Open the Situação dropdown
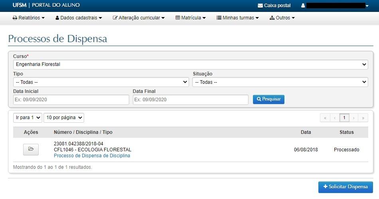The height and width of the screenshot is (199, 379). [x=280, y=82]
